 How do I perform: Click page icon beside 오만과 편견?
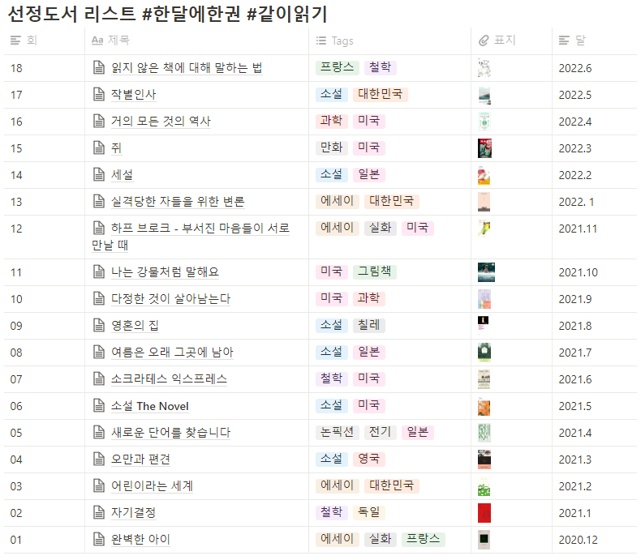(98, 460)
